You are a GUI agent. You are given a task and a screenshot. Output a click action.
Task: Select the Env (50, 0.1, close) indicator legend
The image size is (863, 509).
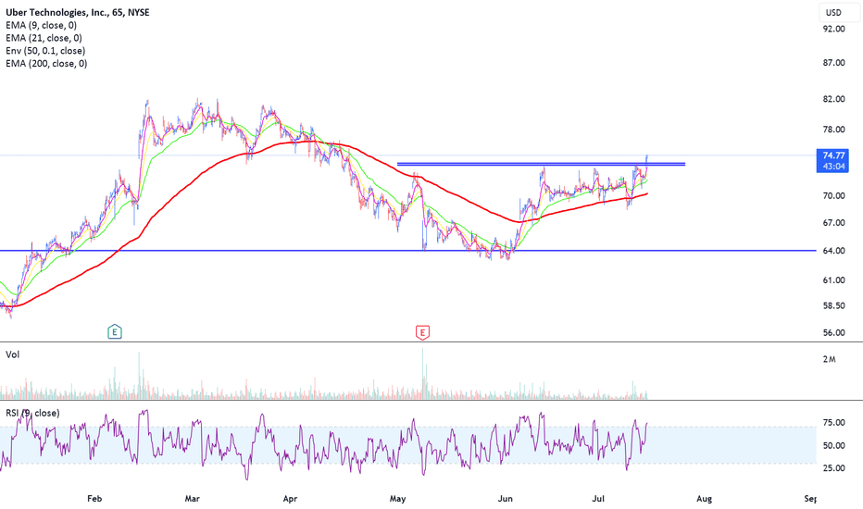coord(45,51)
